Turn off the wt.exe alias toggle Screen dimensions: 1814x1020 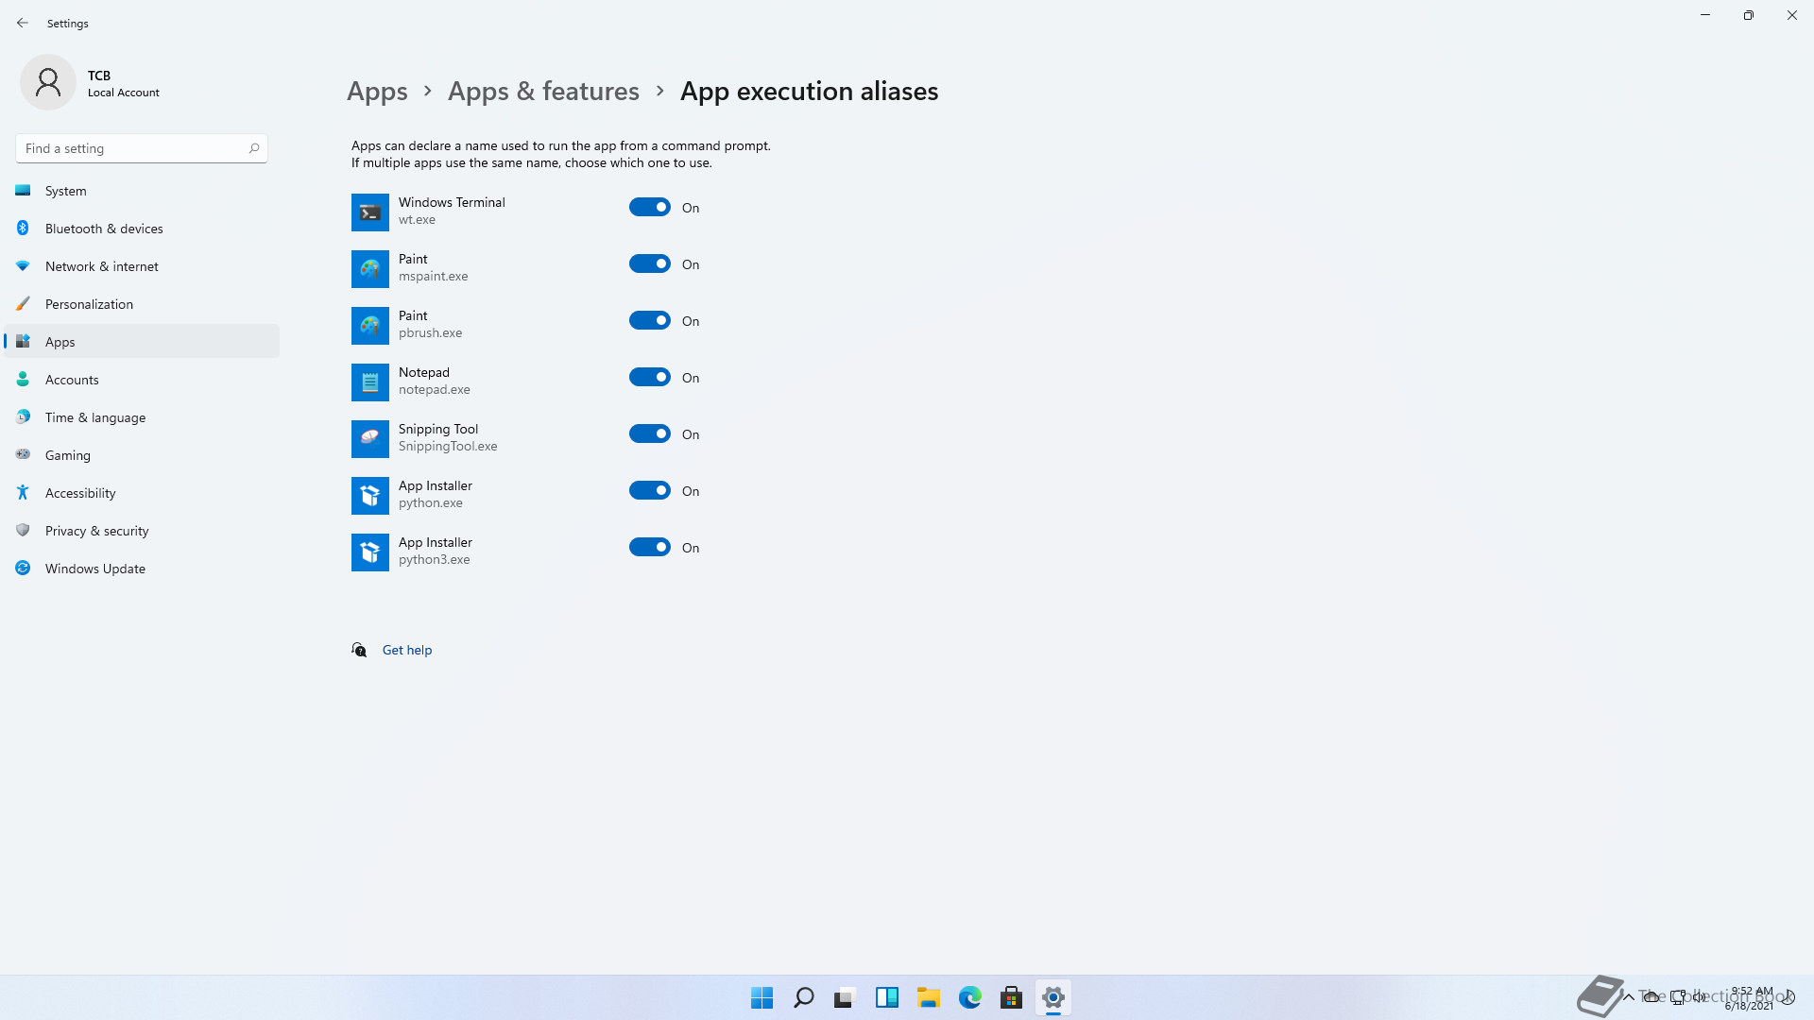[x=650, y=207]
